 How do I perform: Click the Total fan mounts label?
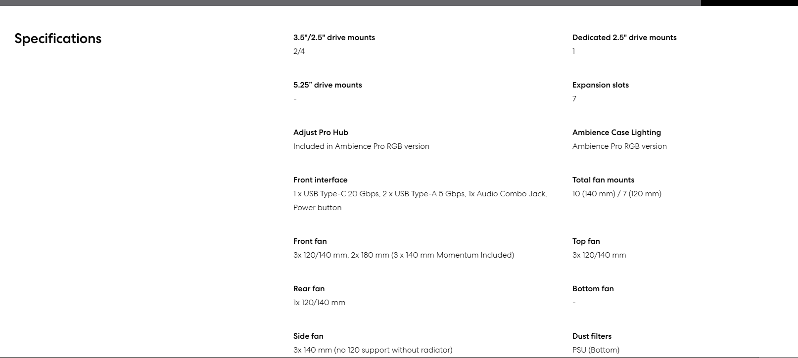[x=603, y=180]
